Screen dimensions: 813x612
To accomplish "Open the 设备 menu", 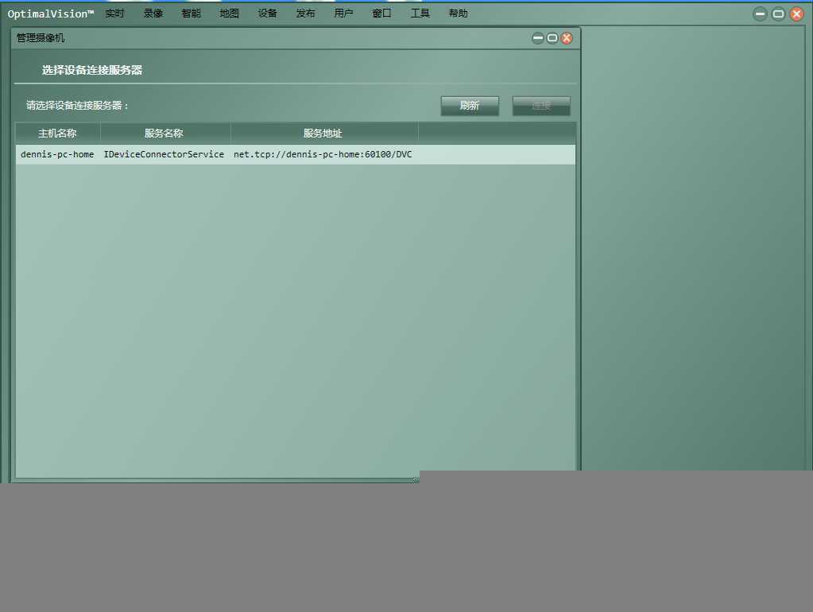I will [x=268, y=14].
